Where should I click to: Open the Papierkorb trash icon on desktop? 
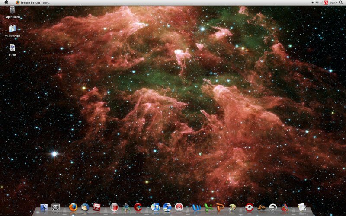13,10
